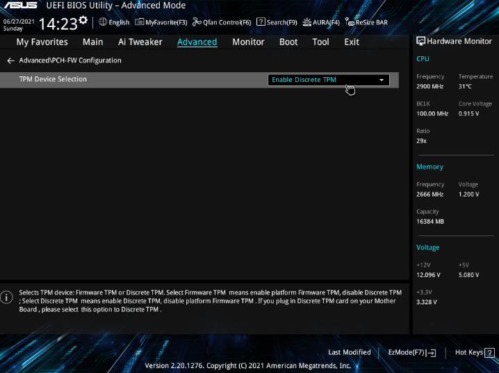Viewport: 499px width, 373px height.
Task: Click the globe language icon
Action: click(x=103, y=22)
